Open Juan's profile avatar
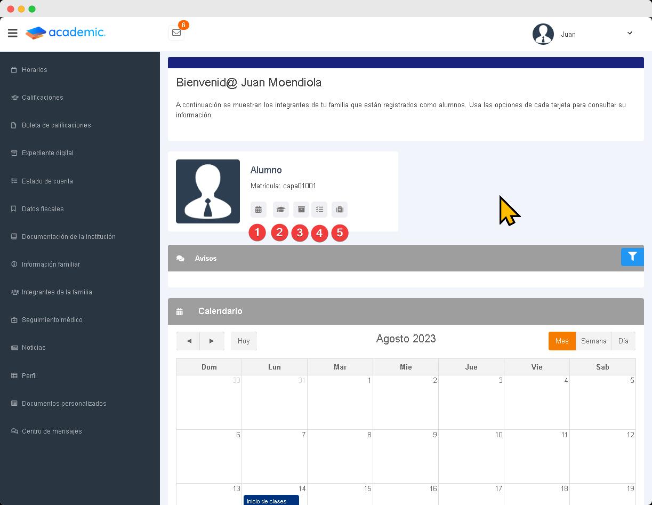The image size is (652, 505). pyautogui.click(x=543, y=34)
